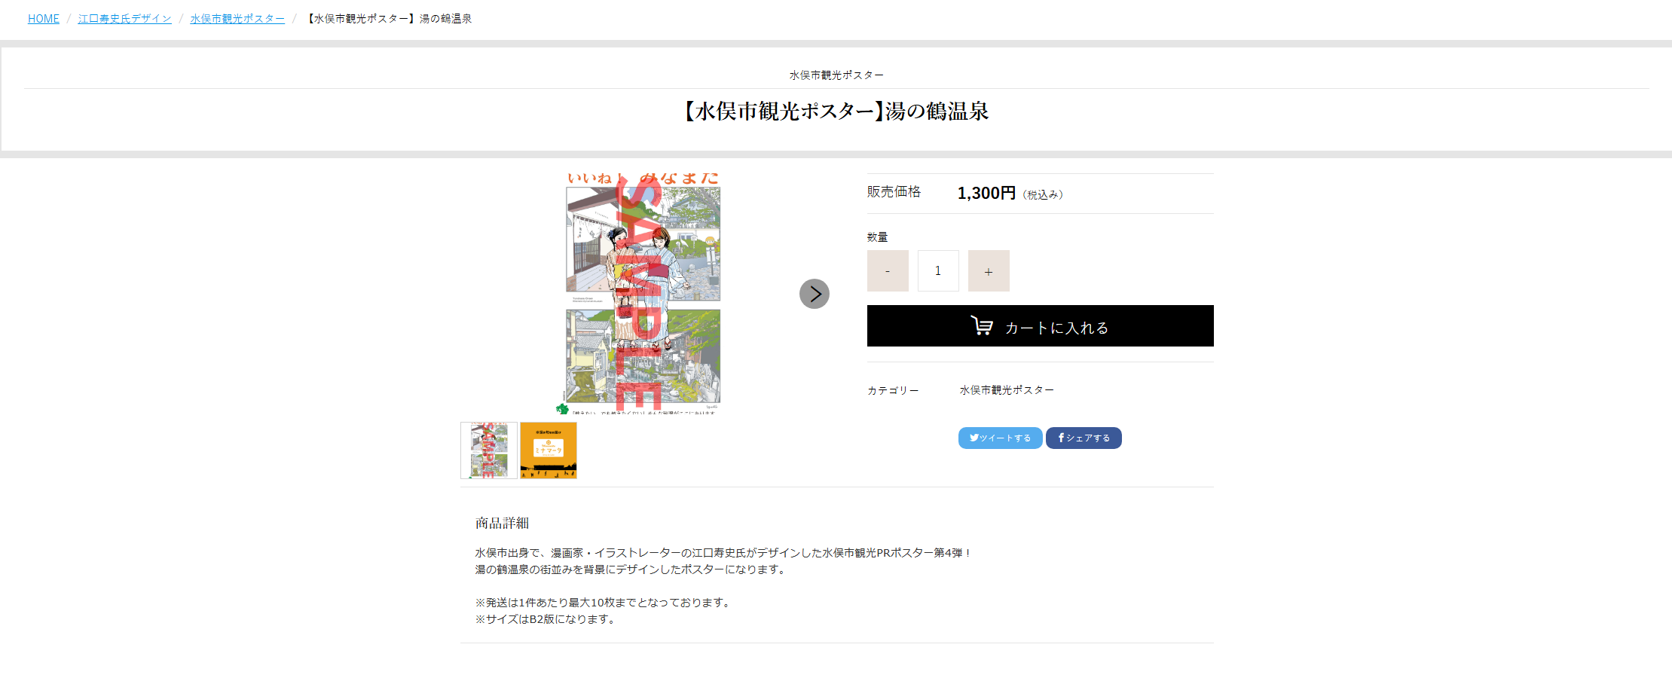Decrease quantity with the minus button
Image resolution: width=1672 pixels, height=684 pixels.
[x=888, y=271]
